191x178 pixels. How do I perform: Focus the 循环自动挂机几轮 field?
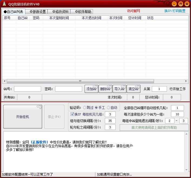tap(177, 108)
